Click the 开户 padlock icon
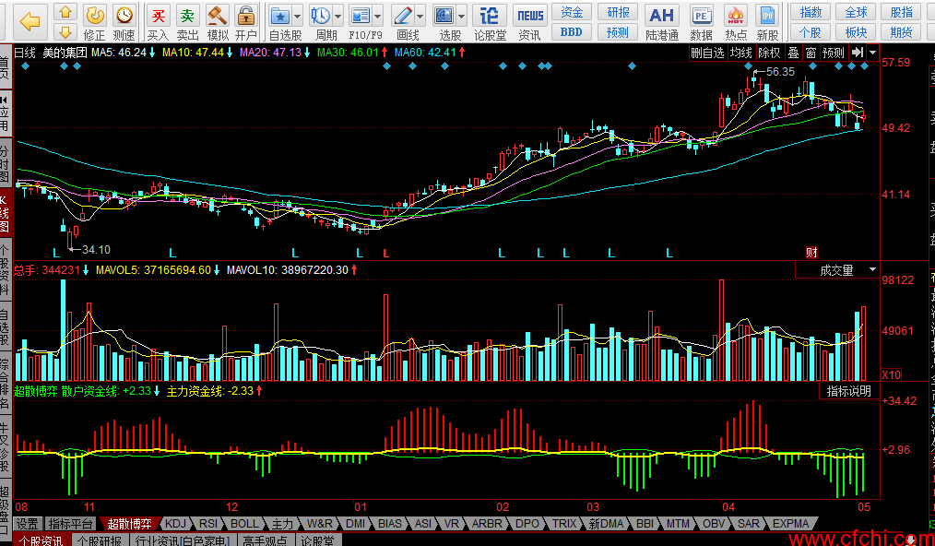This screenshot has height=546, width=935. pyautogui.click(x=246, y=17)
